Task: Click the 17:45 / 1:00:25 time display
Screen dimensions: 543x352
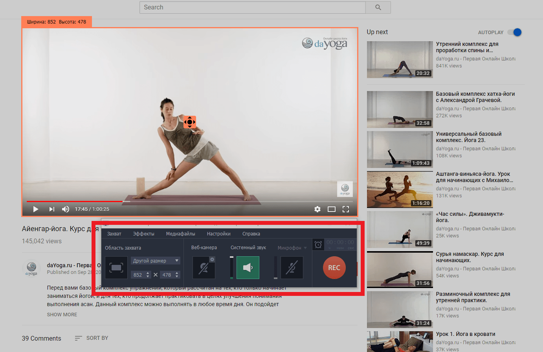Action: point(92,209)
